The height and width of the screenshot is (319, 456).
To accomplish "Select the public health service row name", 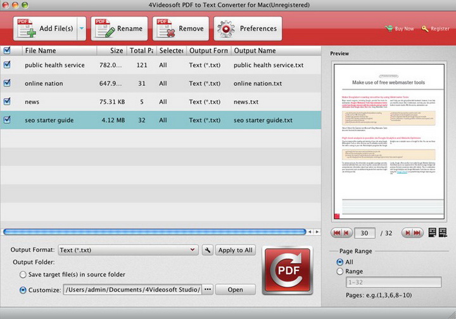I will (x=54, y=65).
